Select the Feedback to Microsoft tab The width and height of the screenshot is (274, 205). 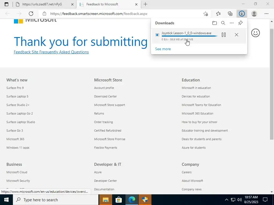pos(108,4)
